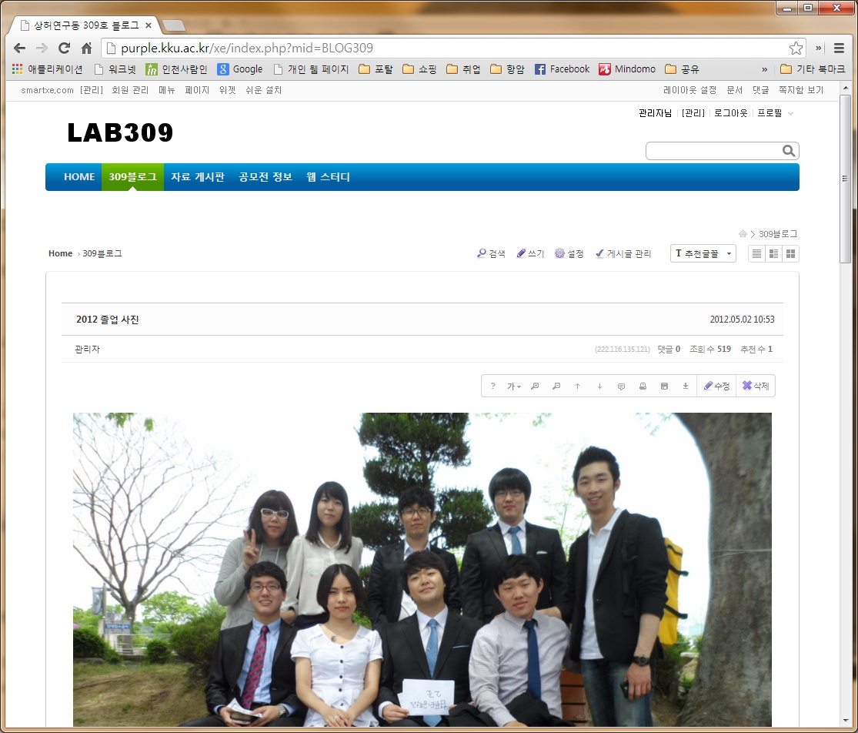
Task: Switch to list view layout
Action: (756, 253)
